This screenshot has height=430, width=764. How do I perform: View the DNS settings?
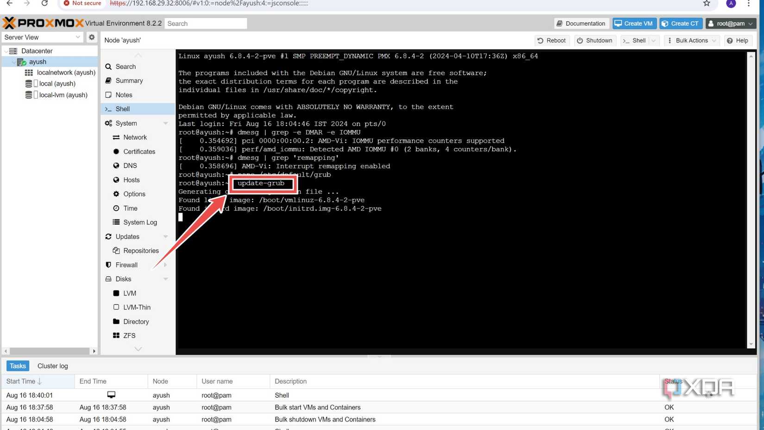(x=130, y=165)
